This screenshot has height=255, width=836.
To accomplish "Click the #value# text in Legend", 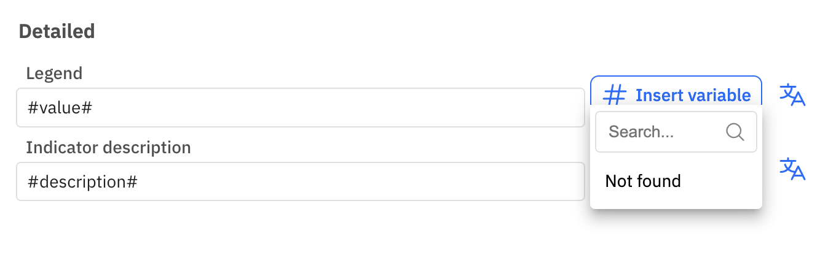I will [60, 108].
